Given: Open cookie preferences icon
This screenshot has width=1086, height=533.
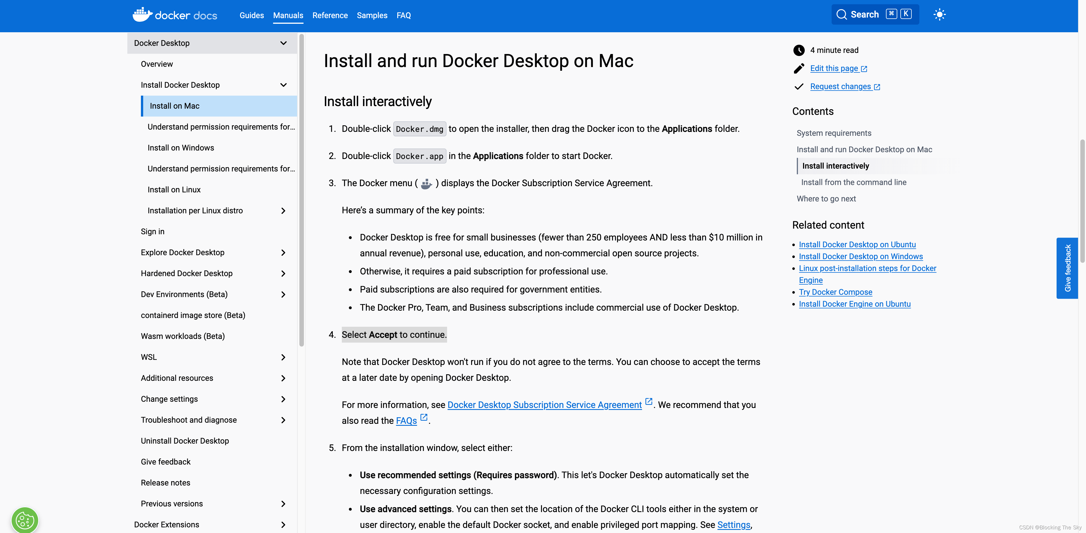Looking at the screenshot, I should coord(25,520).
